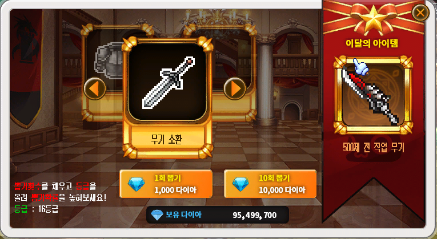Open the red blade item of the month
Screen dimensions: 437x239
[373, 95]
